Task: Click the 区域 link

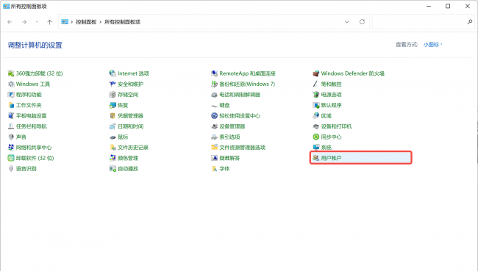Action: (327, 116)
